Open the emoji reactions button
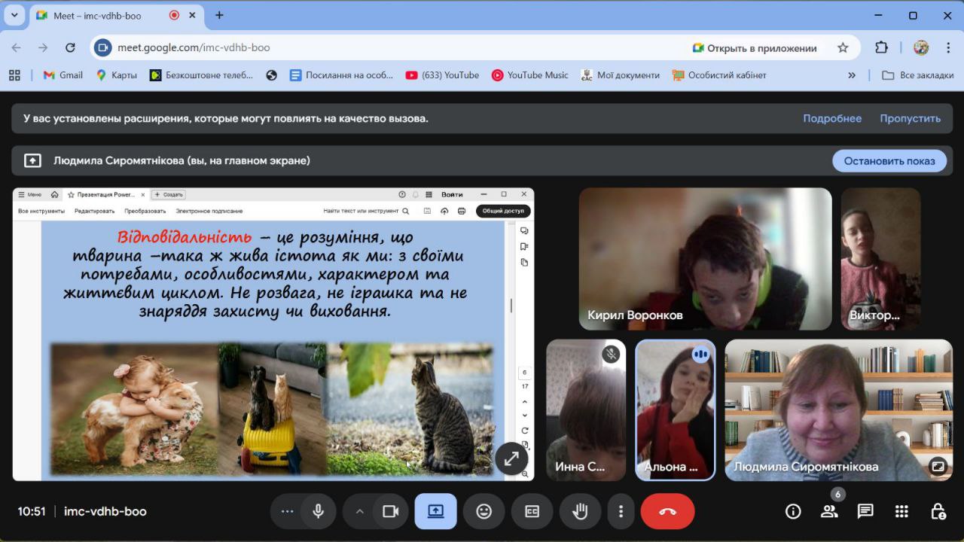Viewport: 964px width, 542px height. point(484,511)
